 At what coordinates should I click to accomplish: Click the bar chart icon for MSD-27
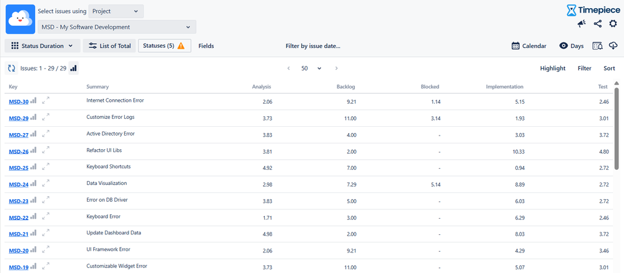pos(34,134)
